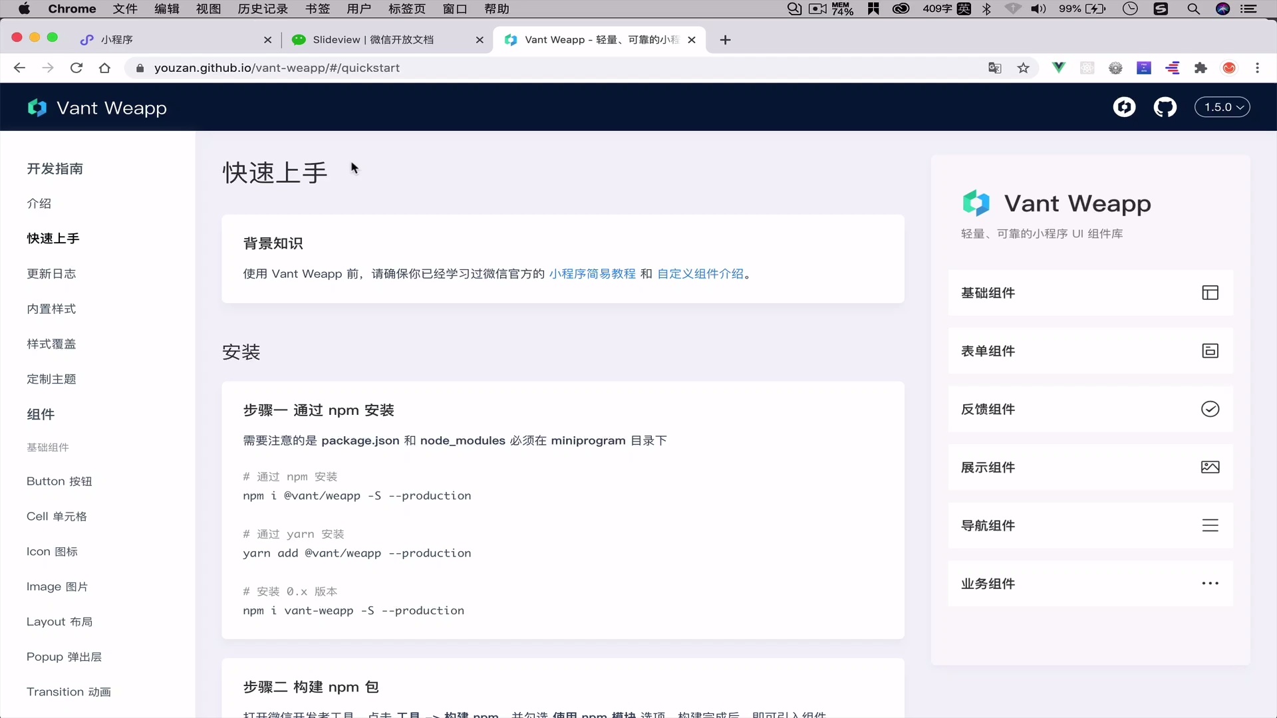Open a new browser tab

click(x=725, y=40)
